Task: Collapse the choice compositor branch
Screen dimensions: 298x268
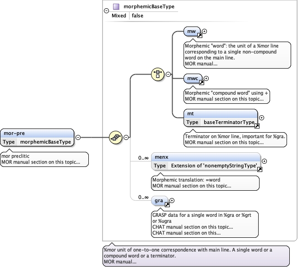Action: click(168, 74)
